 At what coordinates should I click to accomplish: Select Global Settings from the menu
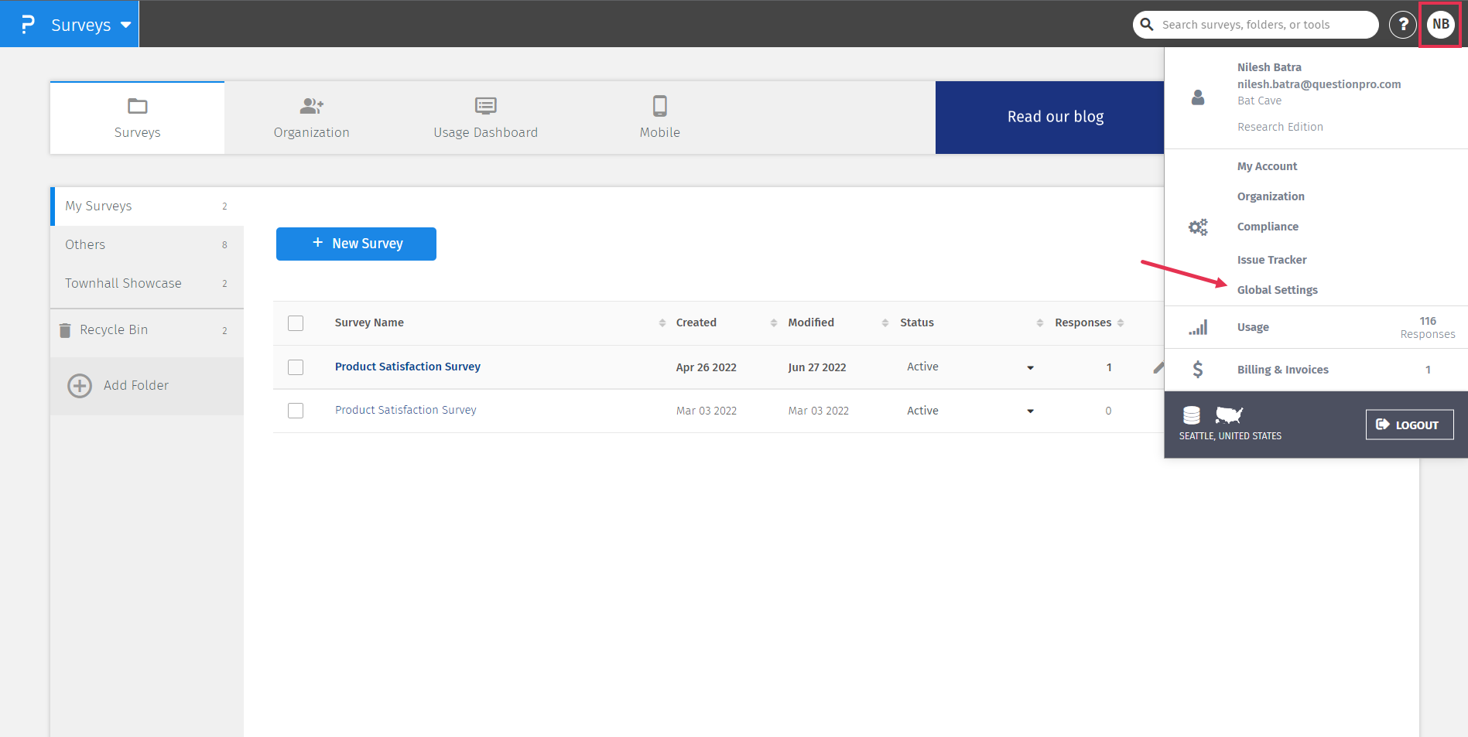pyautogui.click(x=1277, y=290)
